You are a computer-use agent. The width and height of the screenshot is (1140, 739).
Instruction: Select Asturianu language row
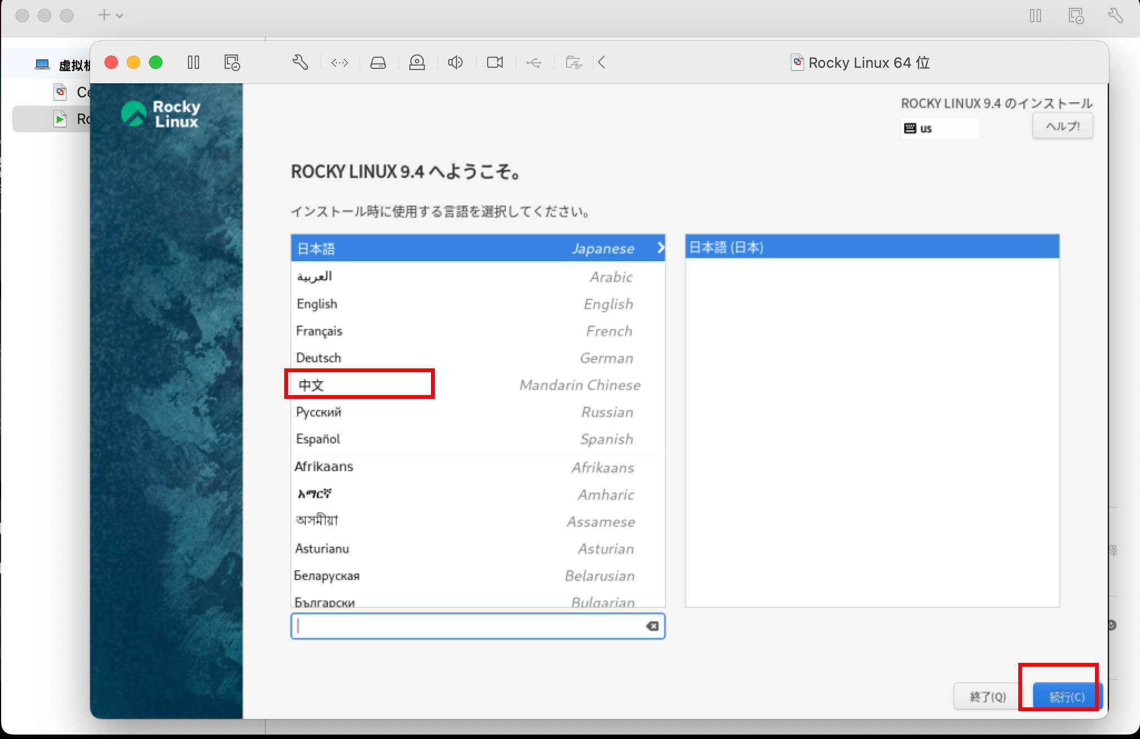(x=478, y=548)
